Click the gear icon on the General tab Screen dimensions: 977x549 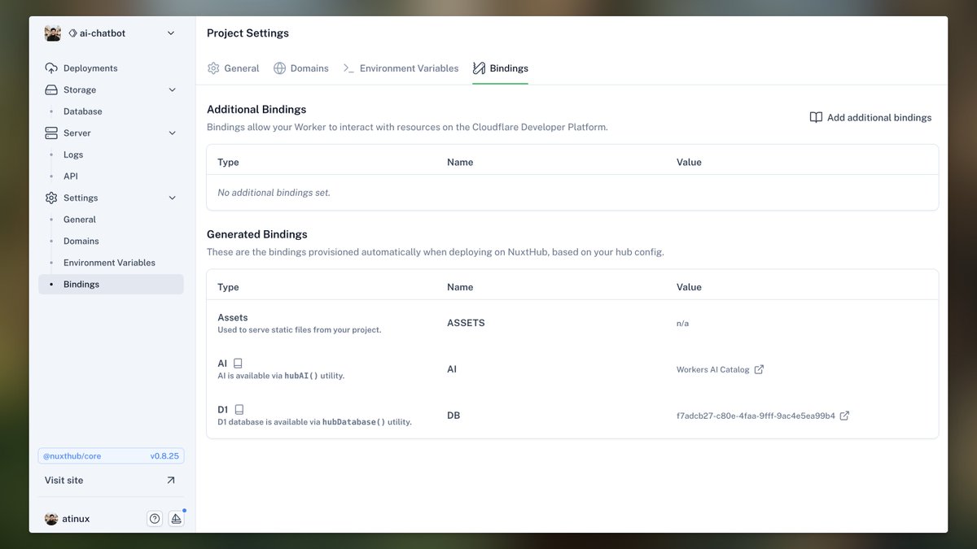coord(213,68)
